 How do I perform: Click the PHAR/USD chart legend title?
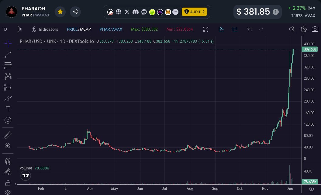(x=57, y=41)
